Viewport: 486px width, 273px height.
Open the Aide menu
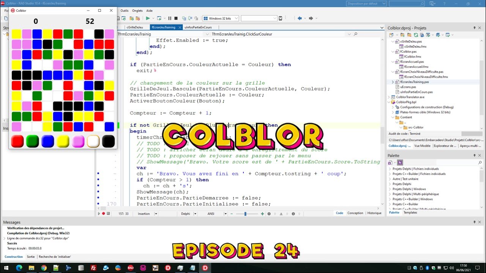[x=149, y=11]
